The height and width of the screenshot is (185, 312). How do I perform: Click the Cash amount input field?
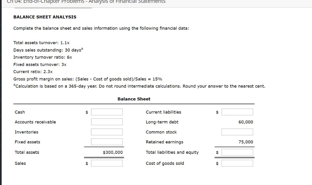pyautogui.click(x=107, y=112)
